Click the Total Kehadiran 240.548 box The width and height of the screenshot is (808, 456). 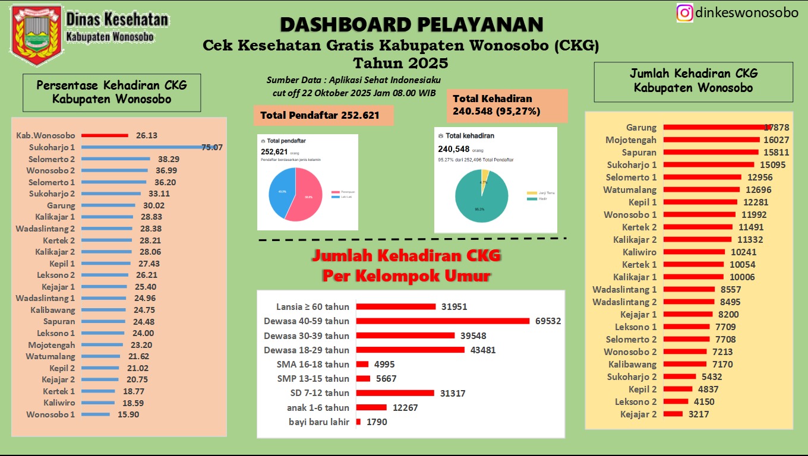point(502,105)
